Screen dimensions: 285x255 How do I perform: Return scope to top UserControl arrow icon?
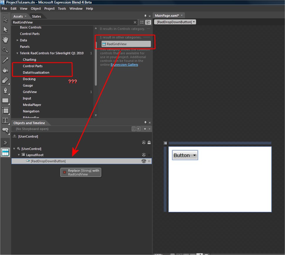click(x=15, y=136)
